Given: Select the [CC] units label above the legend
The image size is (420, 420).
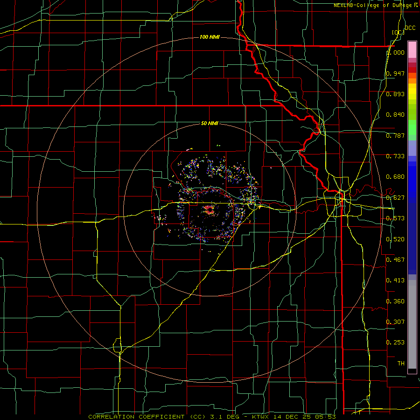Looking at the screenshot, I should pos(398,32).
